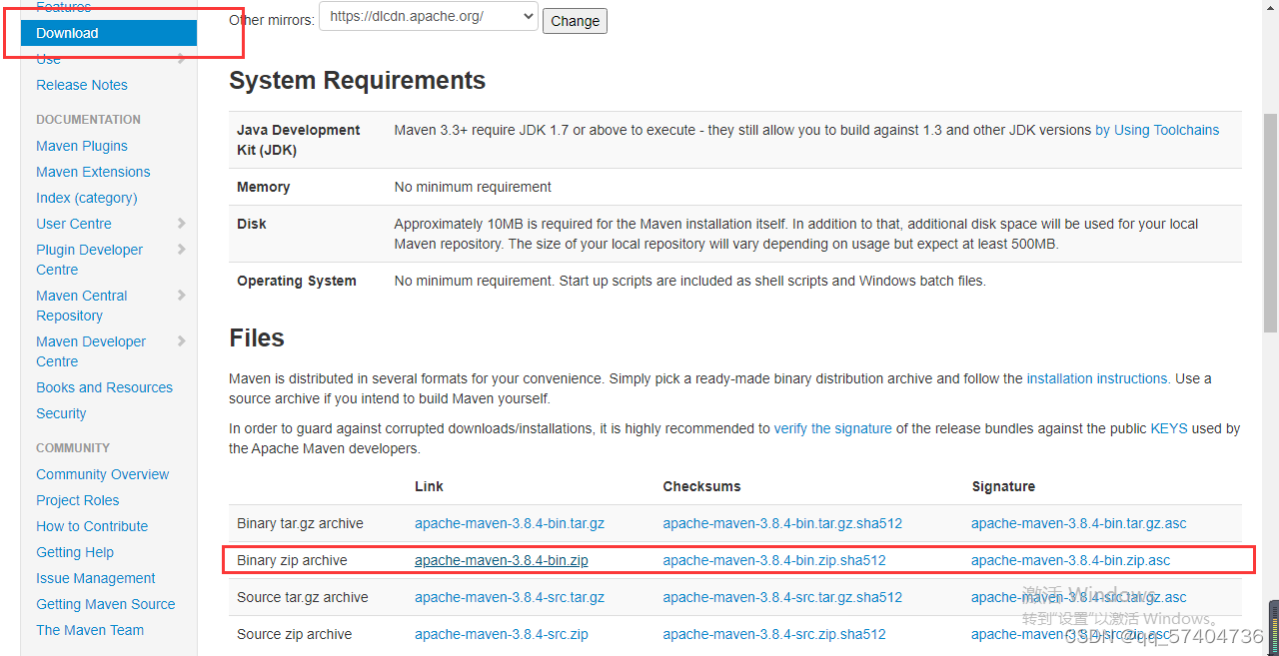The width and height of the screenshot is (1279, 656).
Task: Download apache-maven-3.8.4-bin.tar.gz
Action: [x=510, y=523]
